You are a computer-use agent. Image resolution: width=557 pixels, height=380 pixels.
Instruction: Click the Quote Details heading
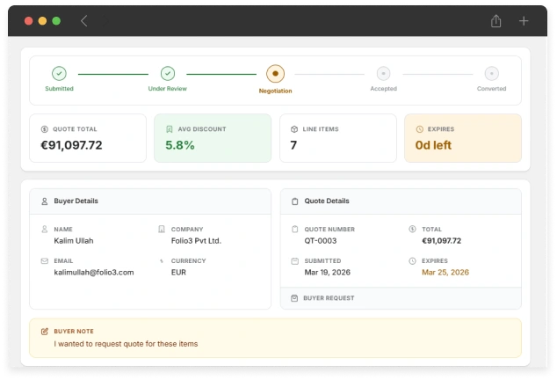[x=327, y=201]
